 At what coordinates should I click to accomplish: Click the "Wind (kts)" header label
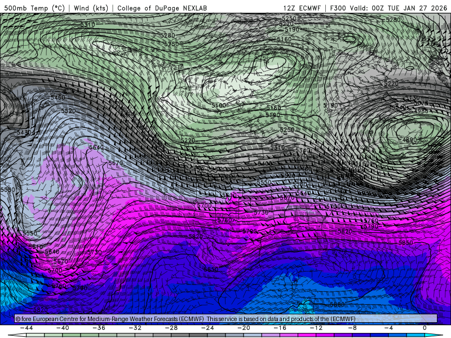[91, 8]
